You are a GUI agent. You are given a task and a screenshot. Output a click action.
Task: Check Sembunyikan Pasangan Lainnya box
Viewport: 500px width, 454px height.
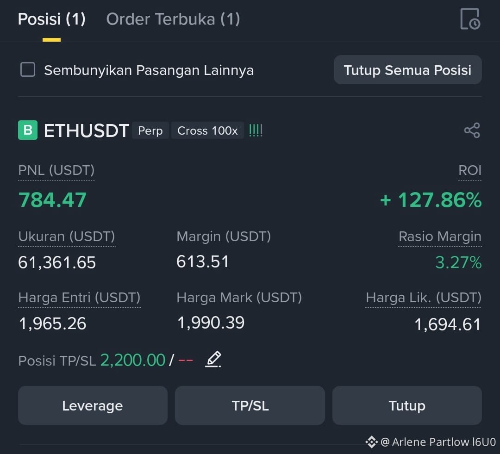[x=28, y=69]
